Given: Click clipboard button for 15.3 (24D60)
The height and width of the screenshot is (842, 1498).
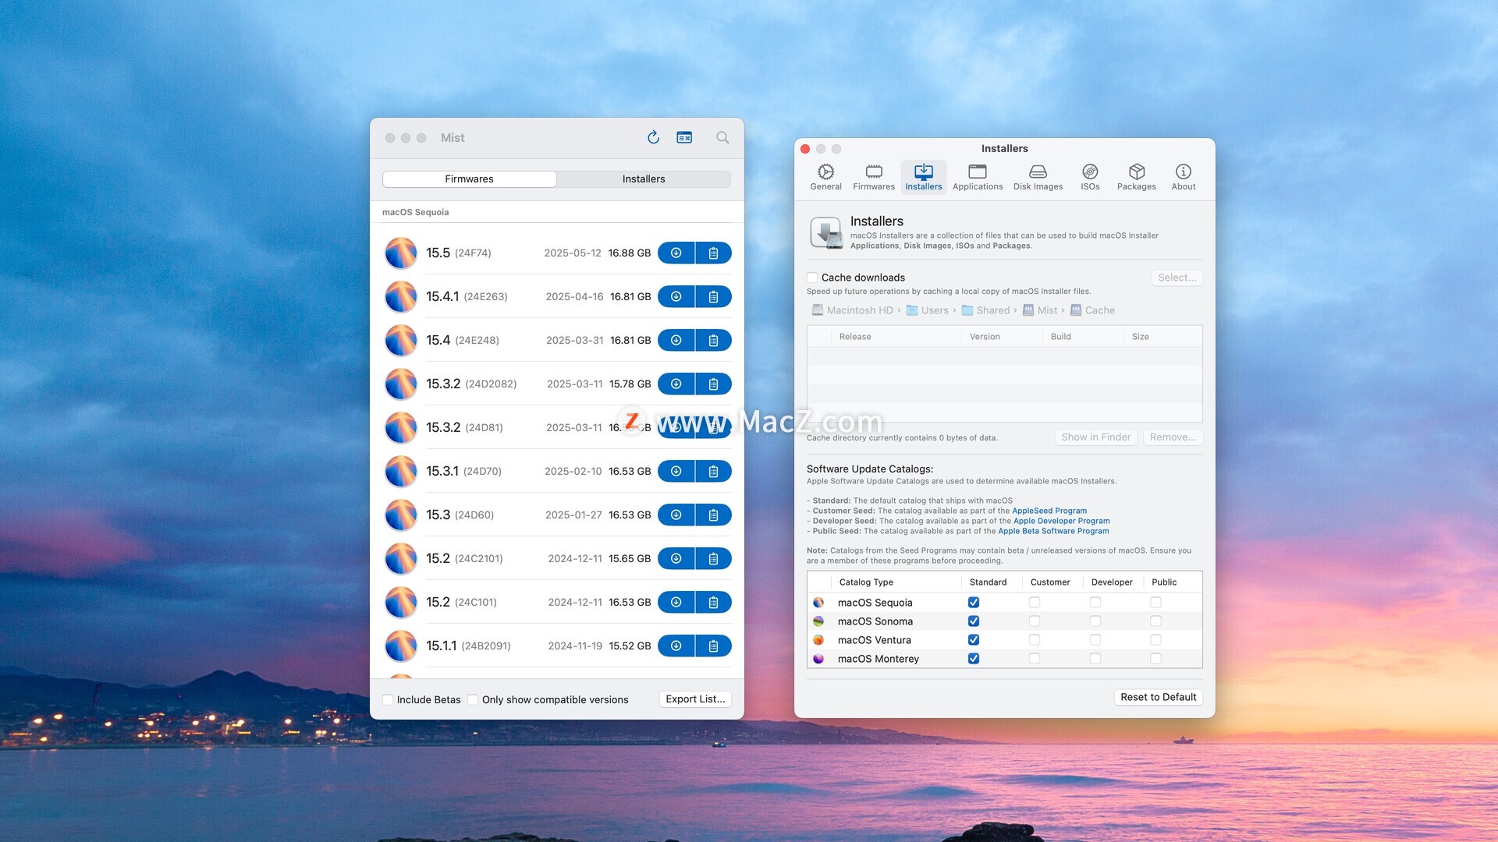Looking at the screenshot, I should coord(713,515).
